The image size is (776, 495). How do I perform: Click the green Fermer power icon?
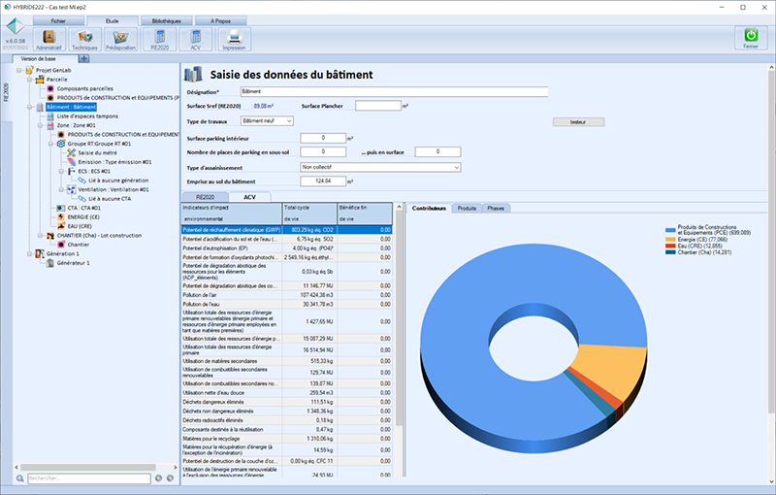pyautogui.click(x=751, y=36)
